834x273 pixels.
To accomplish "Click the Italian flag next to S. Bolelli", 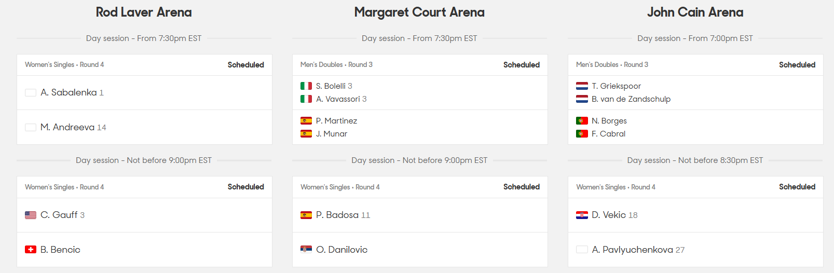I will pyautogui.click(x=306, y=86).
